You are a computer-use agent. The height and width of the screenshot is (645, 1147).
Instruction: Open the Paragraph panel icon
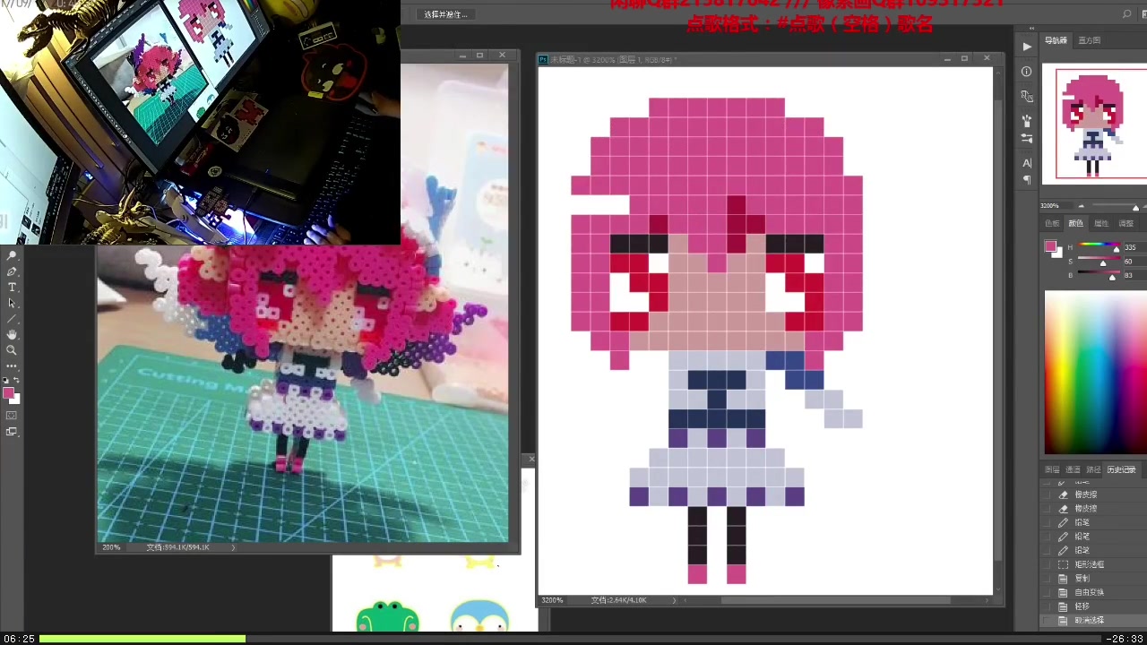click(x=1027, y=180)
